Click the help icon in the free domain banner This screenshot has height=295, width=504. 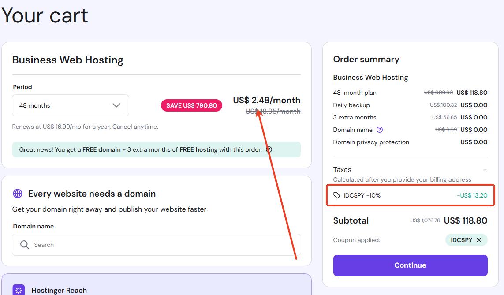(x=269, y=149)
